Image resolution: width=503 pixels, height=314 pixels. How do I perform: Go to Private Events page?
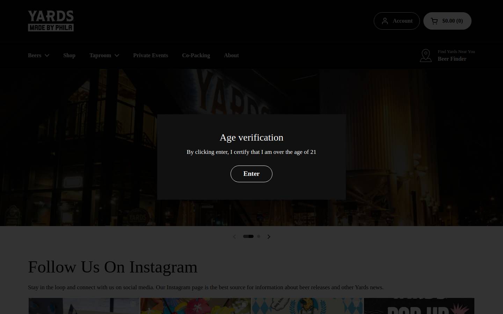tap(151, 55)
